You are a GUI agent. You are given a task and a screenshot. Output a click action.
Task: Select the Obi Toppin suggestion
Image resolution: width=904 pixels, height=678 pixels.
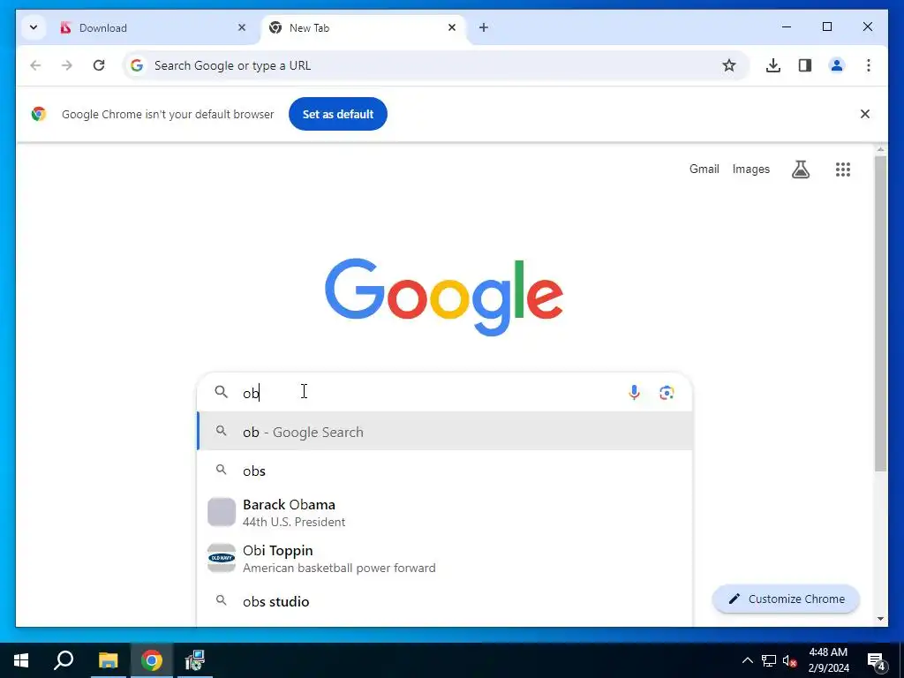click(445, 559)
